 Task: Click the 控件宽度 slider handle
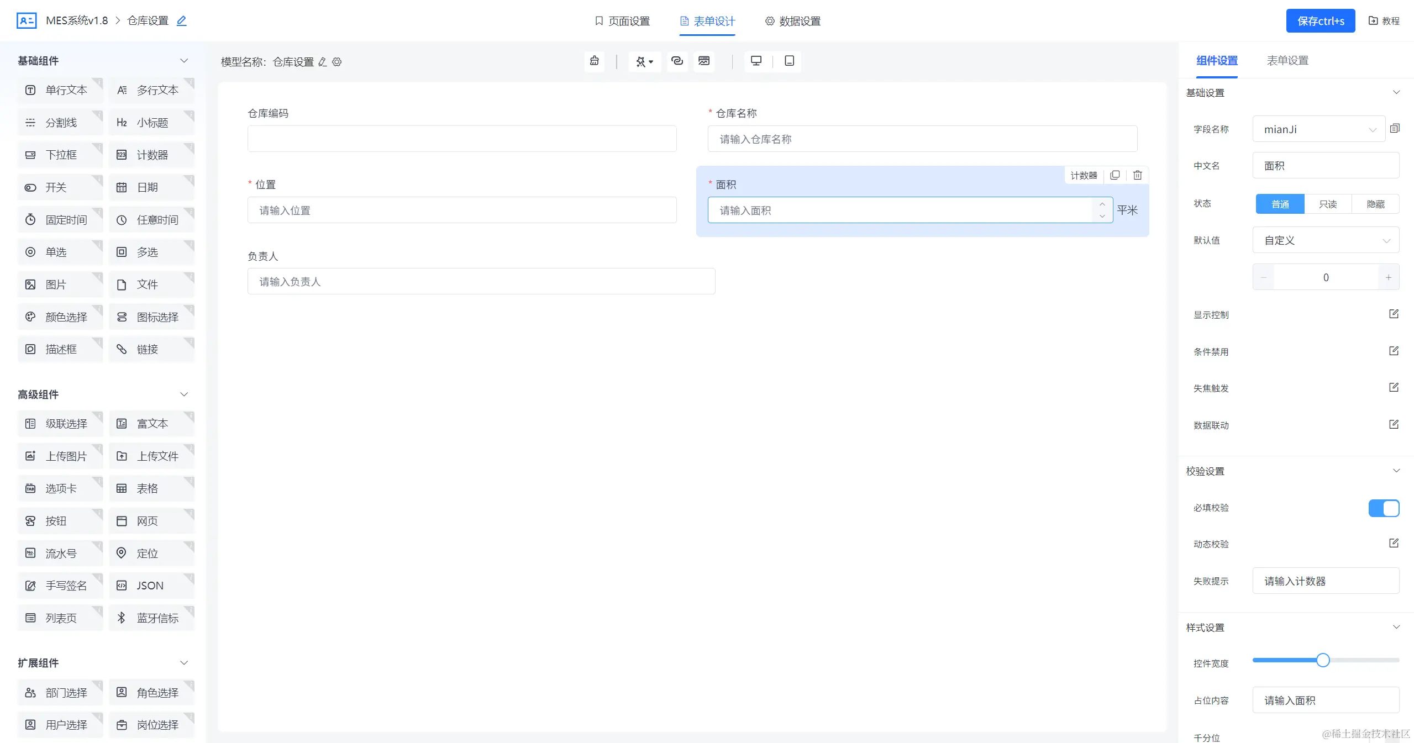[1322, 660]
